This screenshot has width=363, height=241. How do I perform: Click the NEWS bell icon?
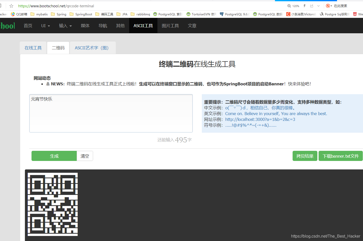[x=48, y=84]
